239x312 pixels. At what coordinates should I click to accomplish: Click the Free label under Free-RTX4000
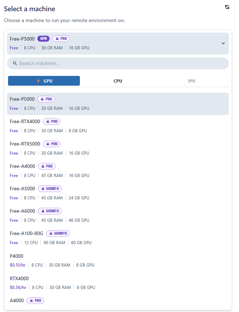(14, 131)
